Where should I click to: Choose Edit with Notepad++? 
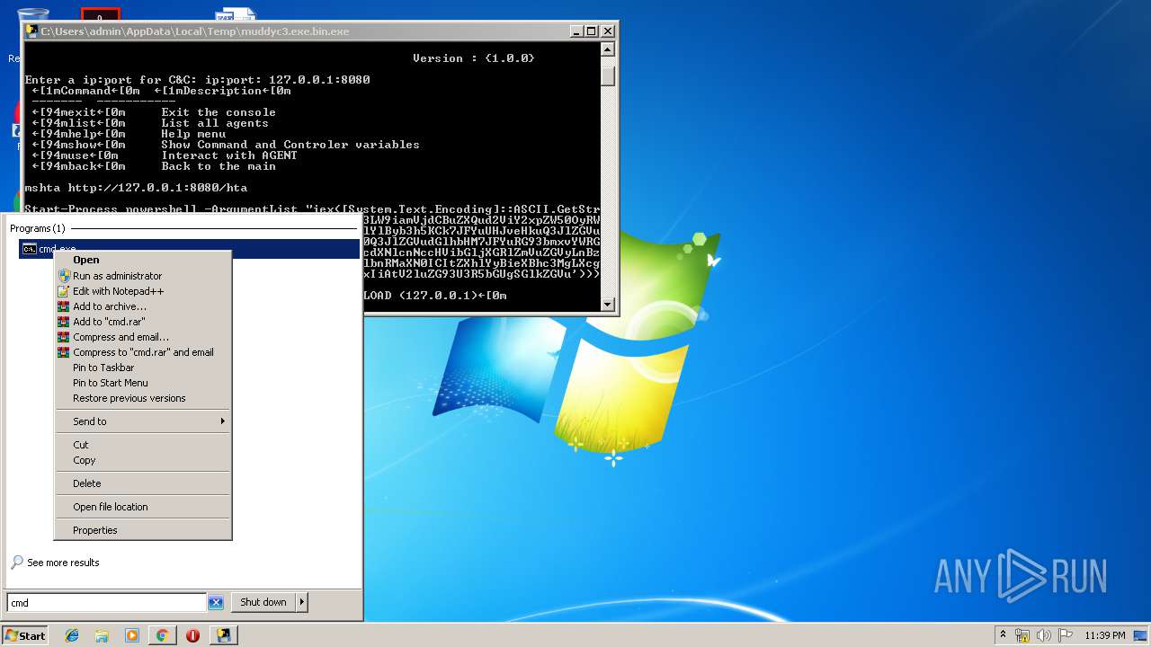point(143,291)
